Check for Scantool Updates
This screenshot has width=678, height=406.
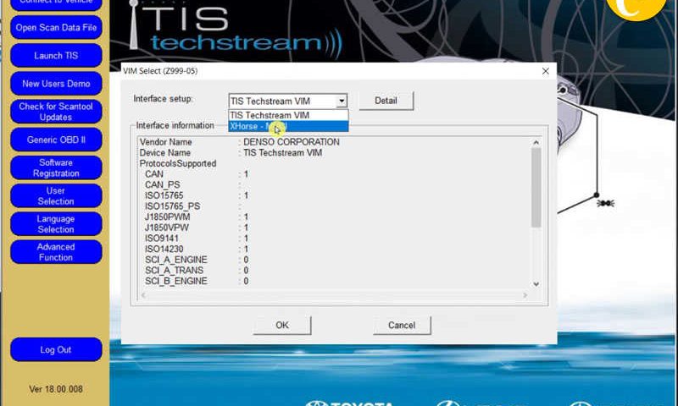[56, 112]
